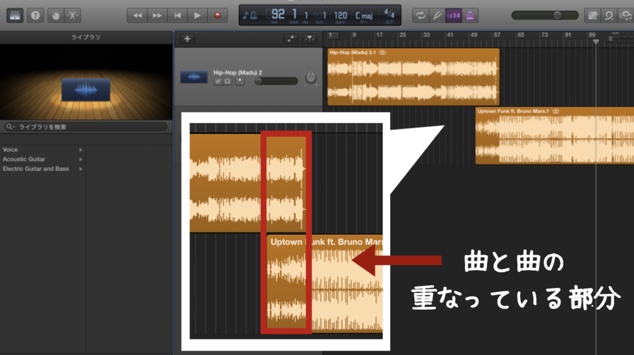The width and height of the screenshot is (634, 355).
Task: Open the library search magnifier menu
Action: tap(10, 127)
